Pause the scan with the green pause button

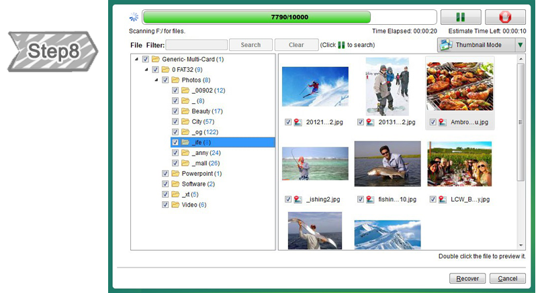tap(461, 17)
